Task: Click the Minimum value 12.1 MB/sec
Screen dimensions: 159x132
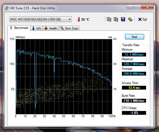Action: 134,55
